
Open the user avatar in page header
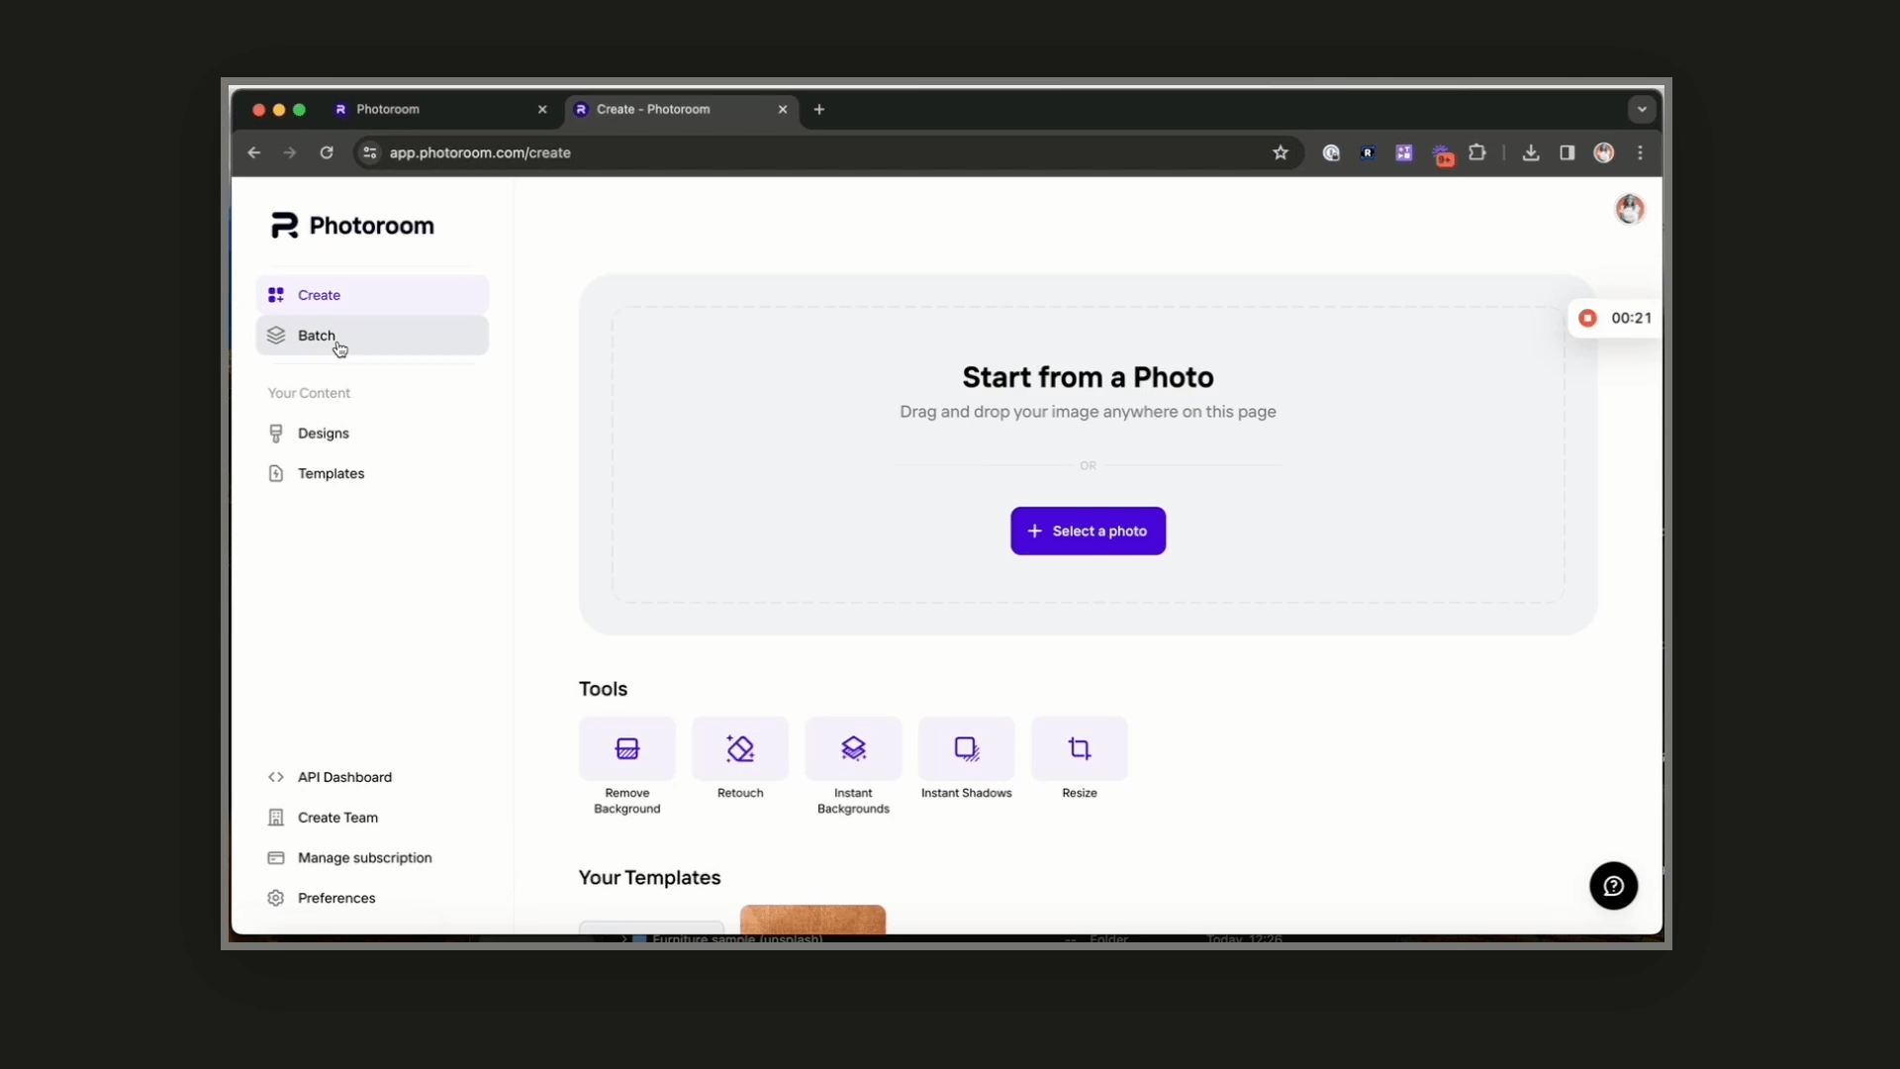point(1630,210)
